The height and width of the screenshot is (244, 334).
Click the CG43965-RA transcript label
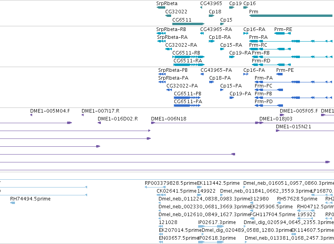pyautogui.click(x=216, y=29)
